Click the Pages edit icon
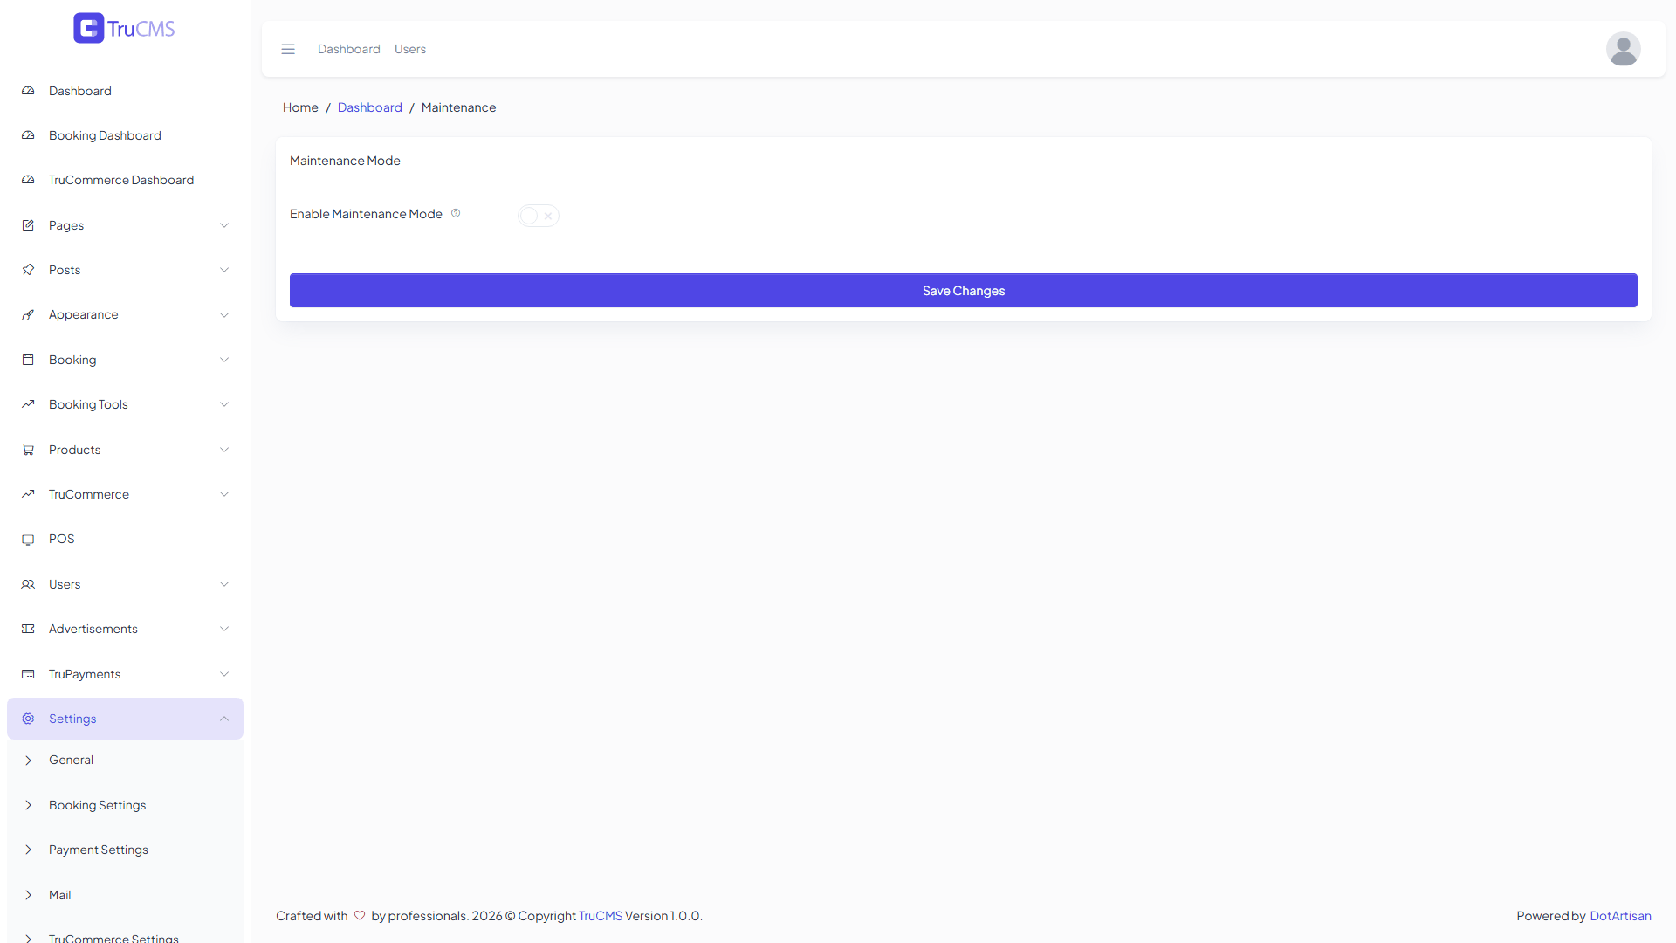1676x943 pixels. pyautogui.click(x=28, y=225)
